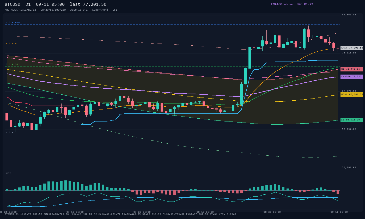Click the 58,734.26 price axis label
Viewport: 365px width, 219px height.
pos(349,129)
